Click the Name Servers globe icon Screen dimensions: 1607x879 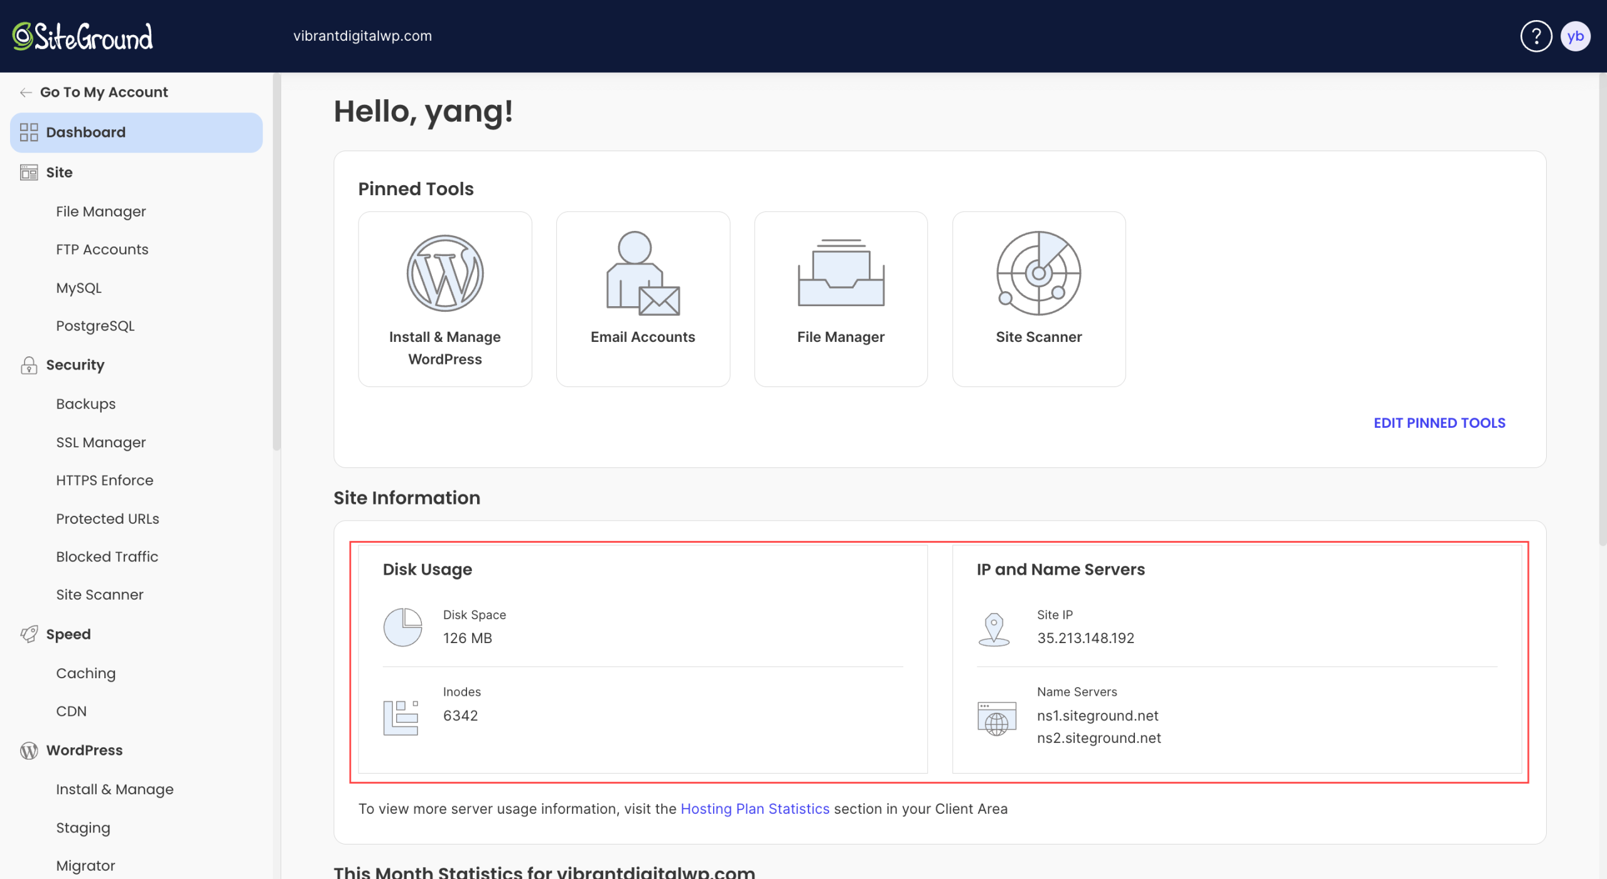997,719
